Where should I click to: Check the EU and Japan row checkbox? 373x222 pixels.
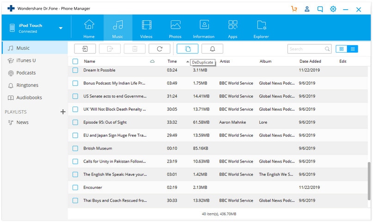pos(75,136)
